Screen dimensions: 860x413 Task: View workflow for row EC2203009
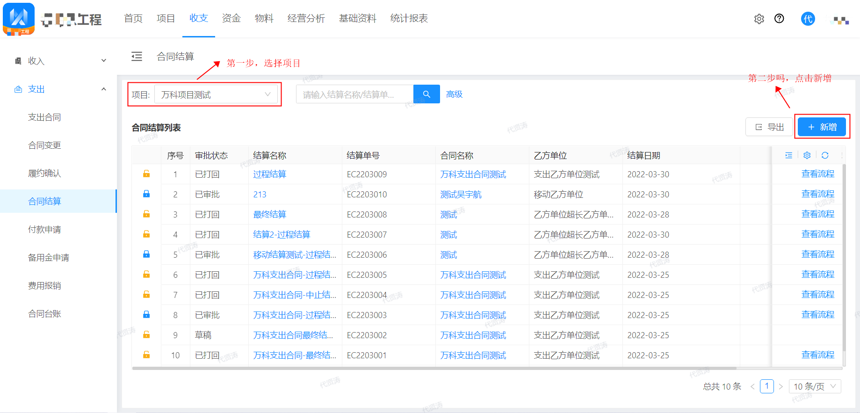tap(817, 174)
